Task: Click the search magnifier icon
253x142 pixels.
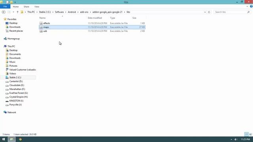Action: pos(249,12)
